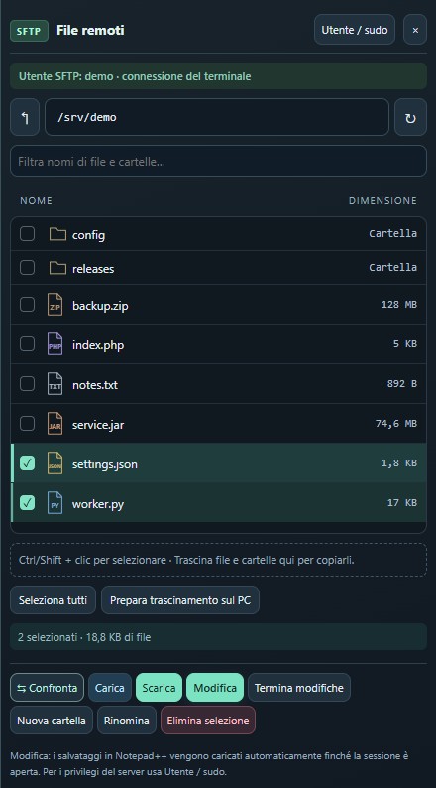Click the 128 MB size value
436x788 pixels.
point(399,304)
